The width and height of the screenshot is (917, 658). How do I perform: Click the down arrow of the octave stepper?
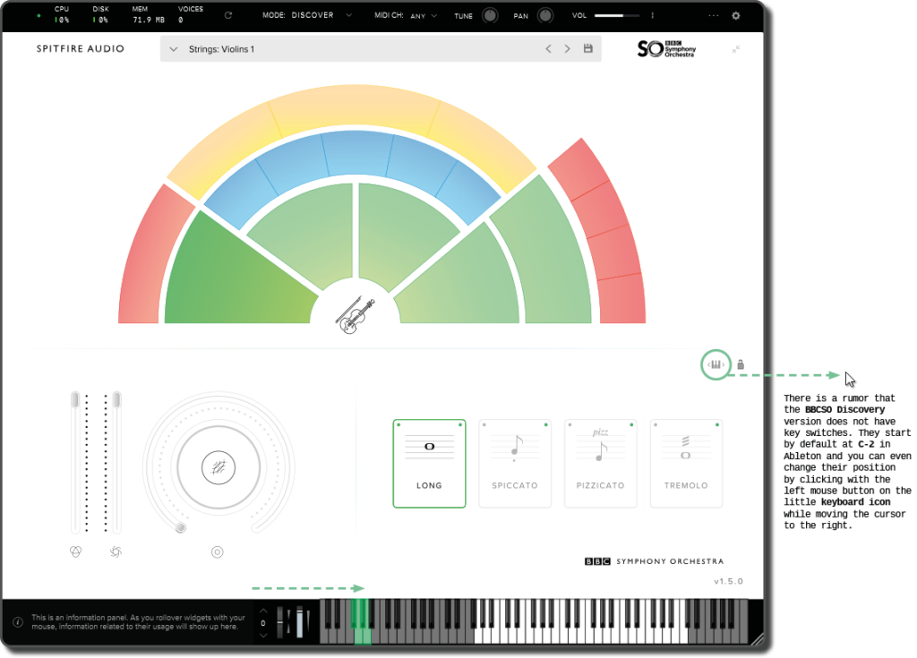[263, 636]
